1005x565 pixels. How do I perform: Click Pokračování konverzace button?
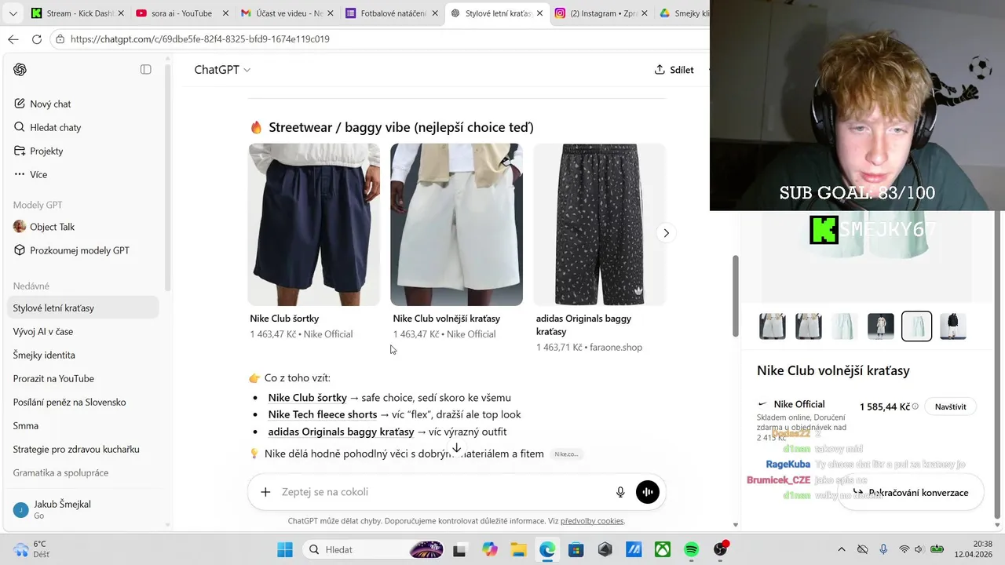click(x=911, y=493)
